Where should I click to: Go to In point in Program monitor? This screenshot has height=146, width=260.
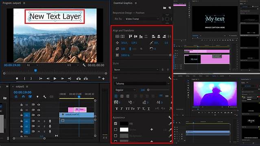click(41, 79)
